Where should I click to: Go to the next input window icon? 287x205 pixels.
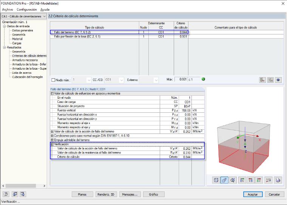pyautogui.click(x=23, y=194)
